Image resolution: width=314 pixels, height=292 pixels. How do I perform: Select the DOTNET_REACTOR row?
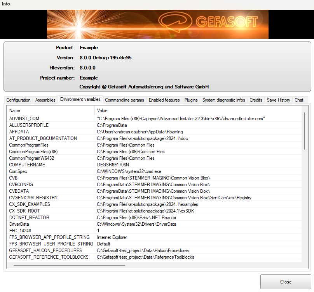(x=154, y=218)
